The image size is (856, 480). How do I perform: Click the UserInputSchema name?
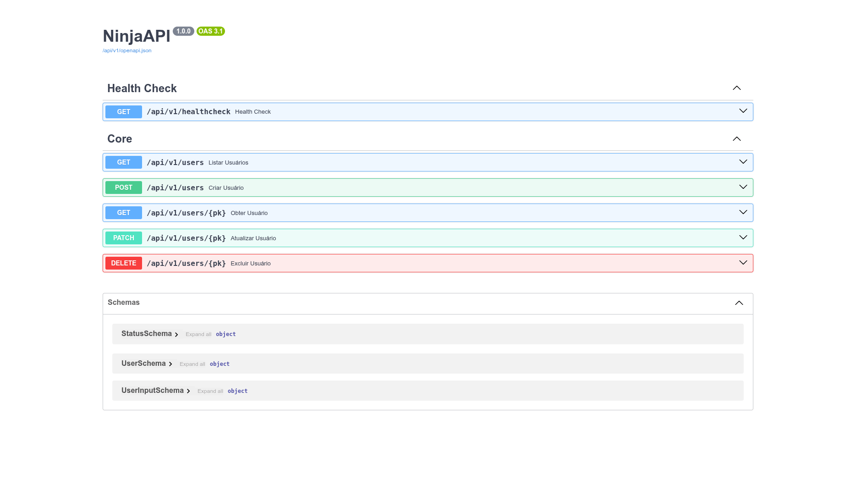coord(153,391)
